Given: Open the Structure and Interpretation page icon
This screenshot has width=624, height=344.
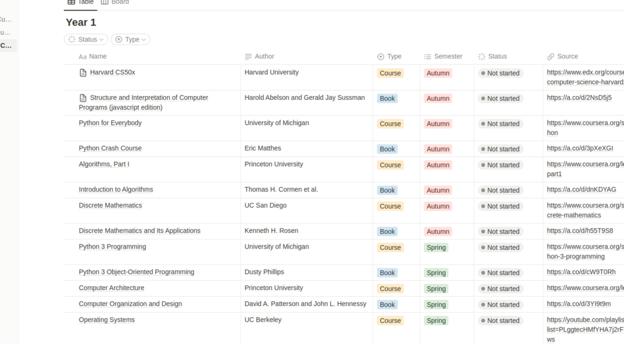Looking at the screenshot, I should 83,98.
